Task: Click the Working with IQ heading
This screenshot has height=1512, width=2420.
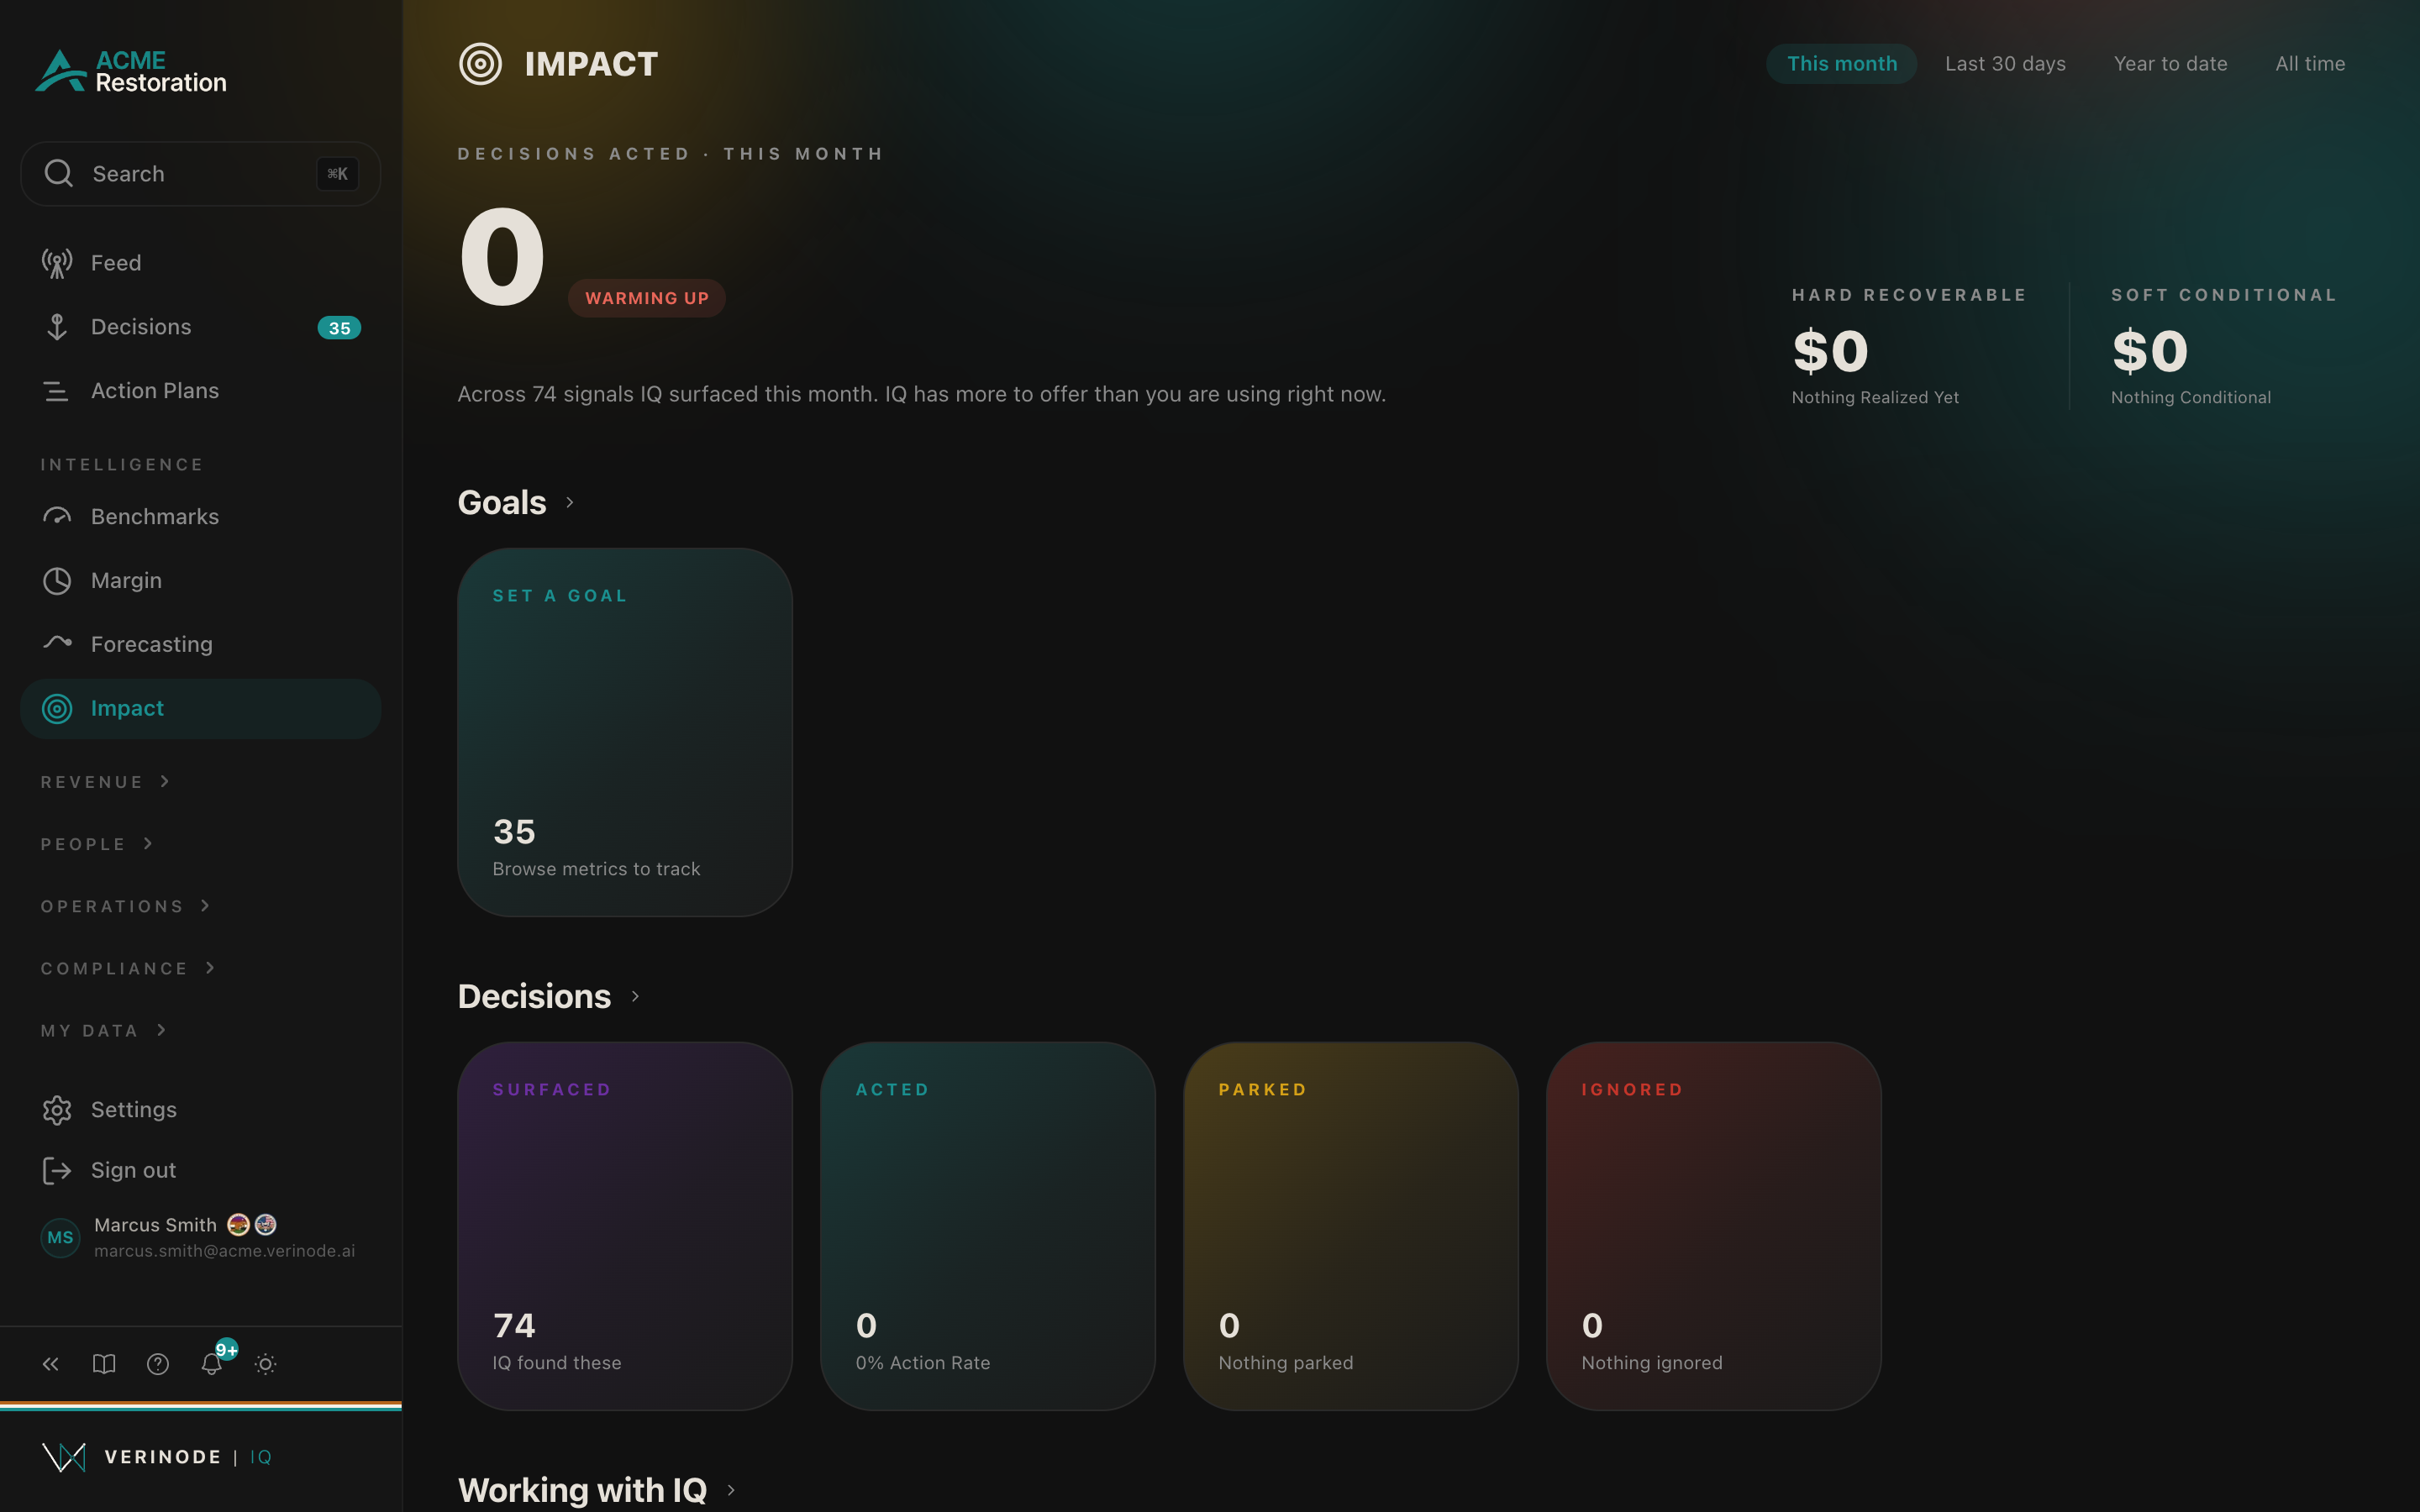Action: click(x=582, y=1490)
